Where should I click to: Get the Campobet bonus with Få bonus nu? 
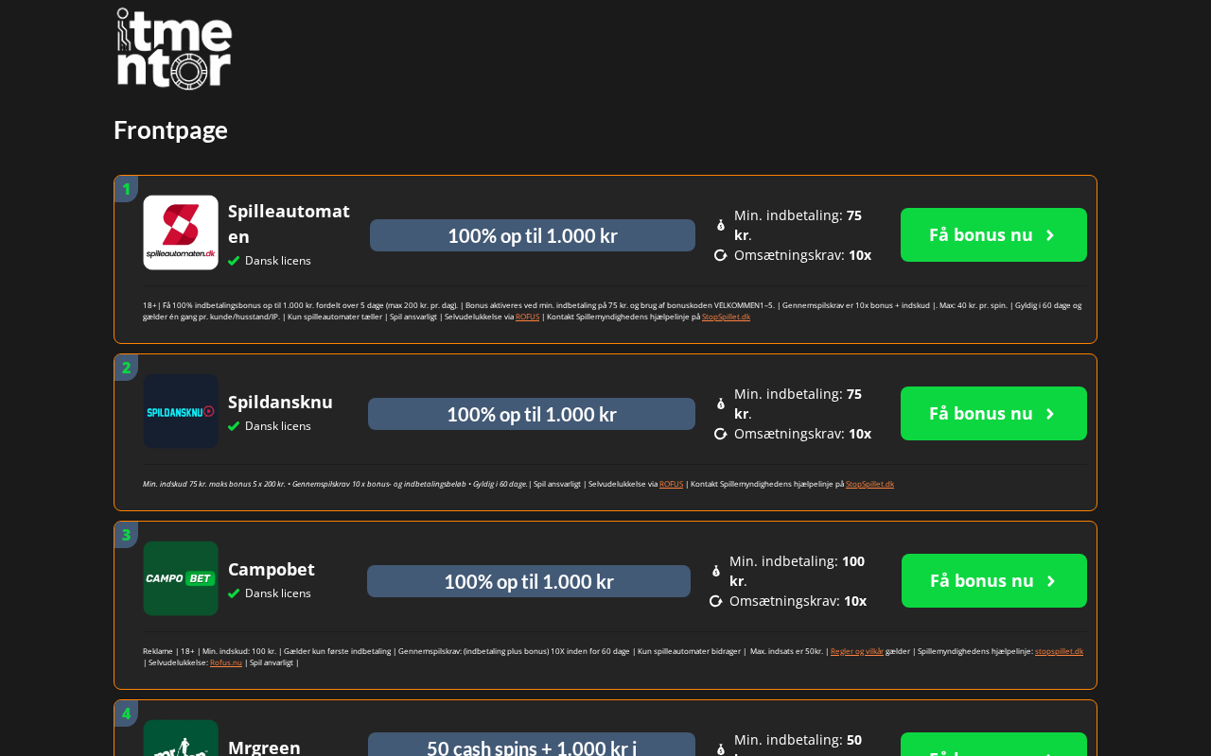[994, 580]
